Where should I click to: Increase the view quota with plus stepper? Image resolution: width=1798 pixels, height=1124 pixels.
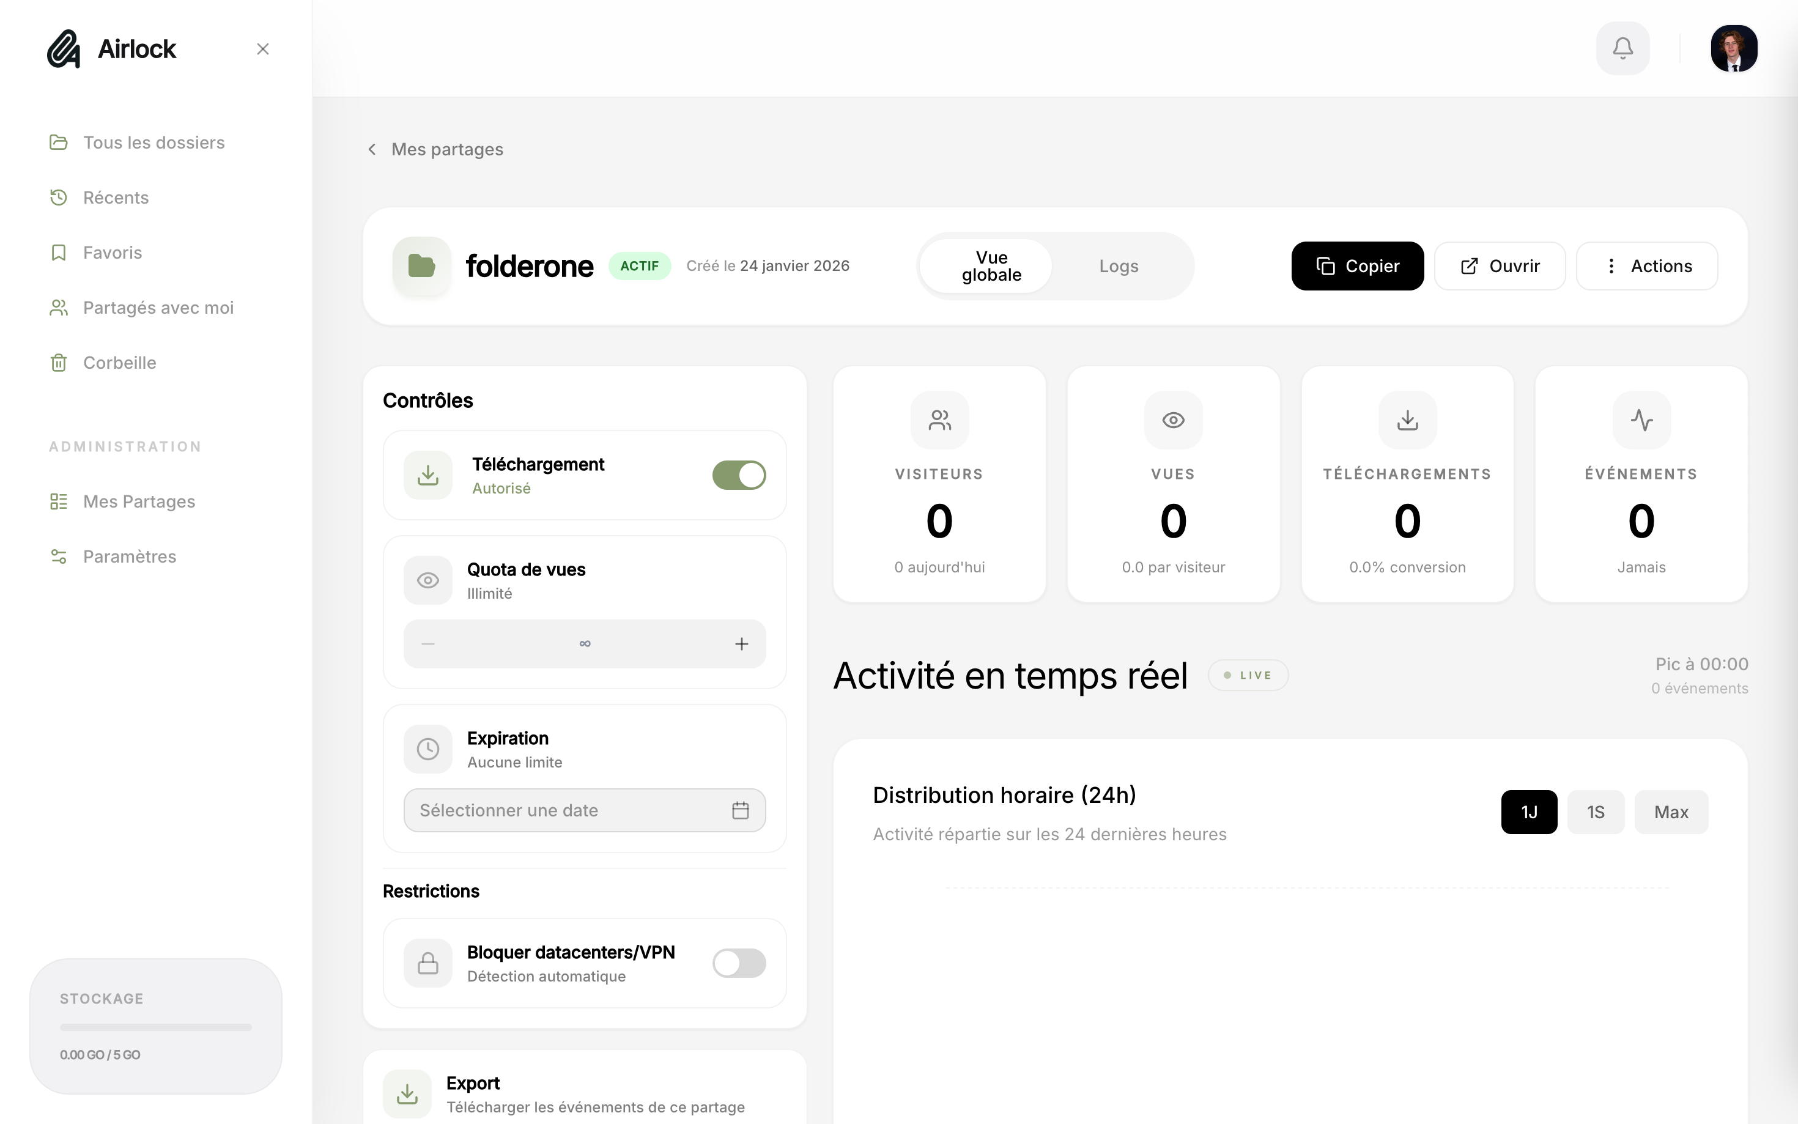[x=742, y=644]
